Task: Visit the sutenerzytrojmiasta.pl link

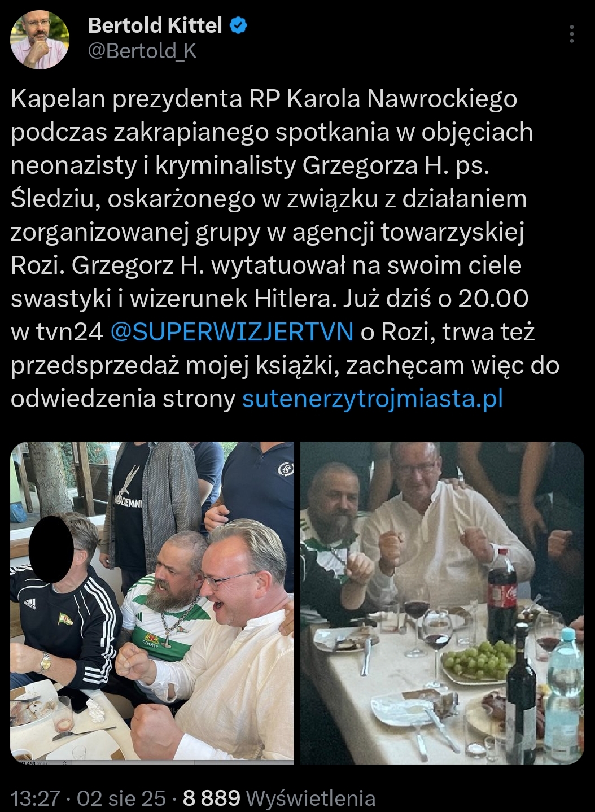Action: coord(373,399)
